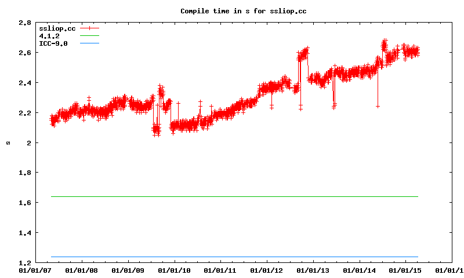Click the lower horizontal reference line near 1.24
This screenshot has width=464, height=278.
232,257
